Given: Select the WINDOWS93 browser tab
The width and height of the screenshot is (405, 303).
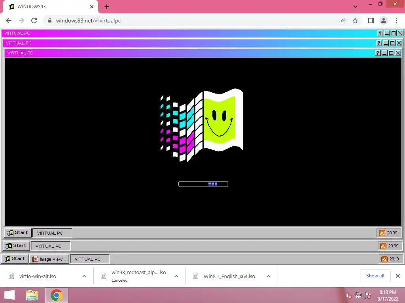Looking at the screenshot, I should pos(51,7).
